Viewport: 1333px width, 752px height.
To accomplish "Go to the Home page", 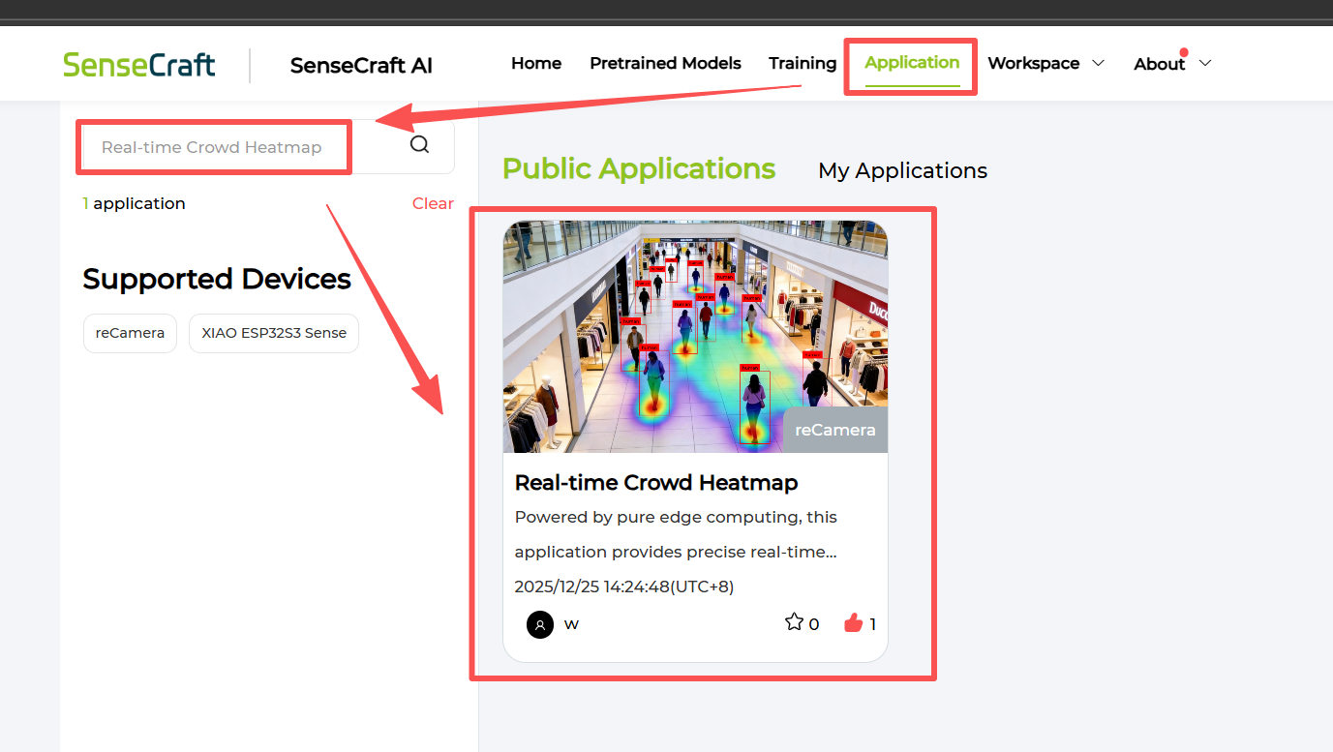I will point(536,64).
